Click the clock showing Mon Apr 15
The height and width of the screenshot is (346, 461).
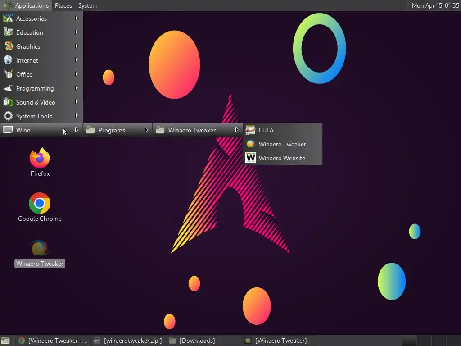(x=435, y=5)
